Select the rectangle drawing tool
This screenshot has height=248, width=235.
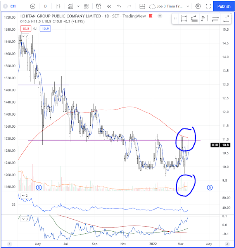(x=184, y=19)
